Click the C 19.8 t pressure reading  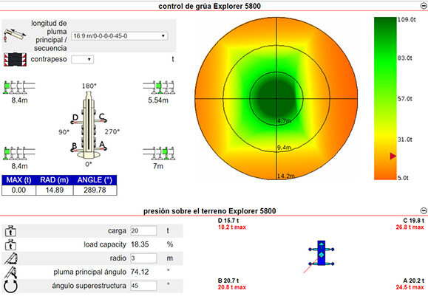413,221
